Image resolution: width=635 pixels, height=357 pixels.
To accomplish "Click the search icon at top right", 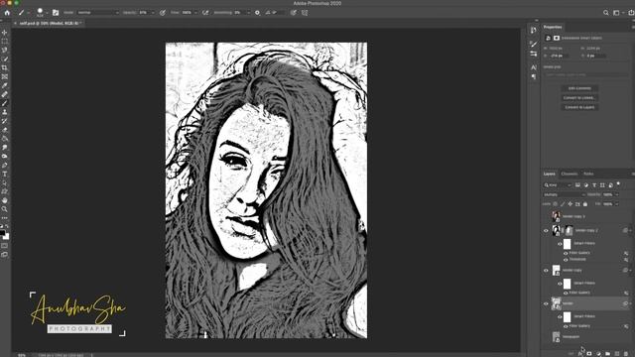I will pos(606,13).
